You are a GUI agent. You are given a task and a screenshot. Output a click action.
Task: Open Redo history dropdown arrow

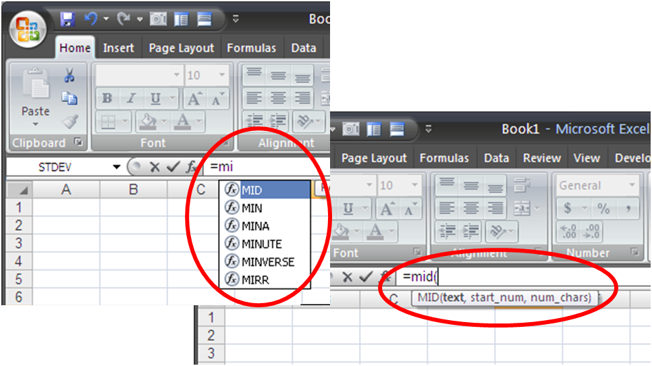pos(140,19)
